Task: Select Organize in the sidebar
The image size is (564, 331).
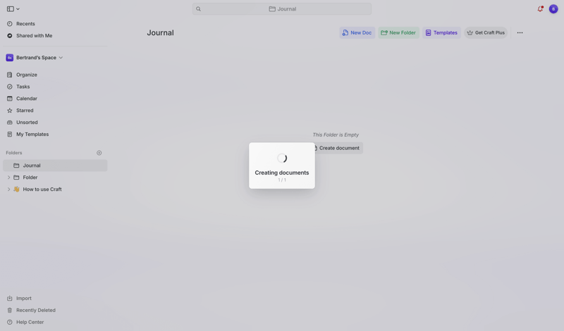Action: coord(27,75)
